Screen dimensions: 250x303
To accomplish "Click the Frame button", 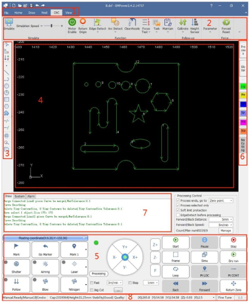I will pos(175,257).
